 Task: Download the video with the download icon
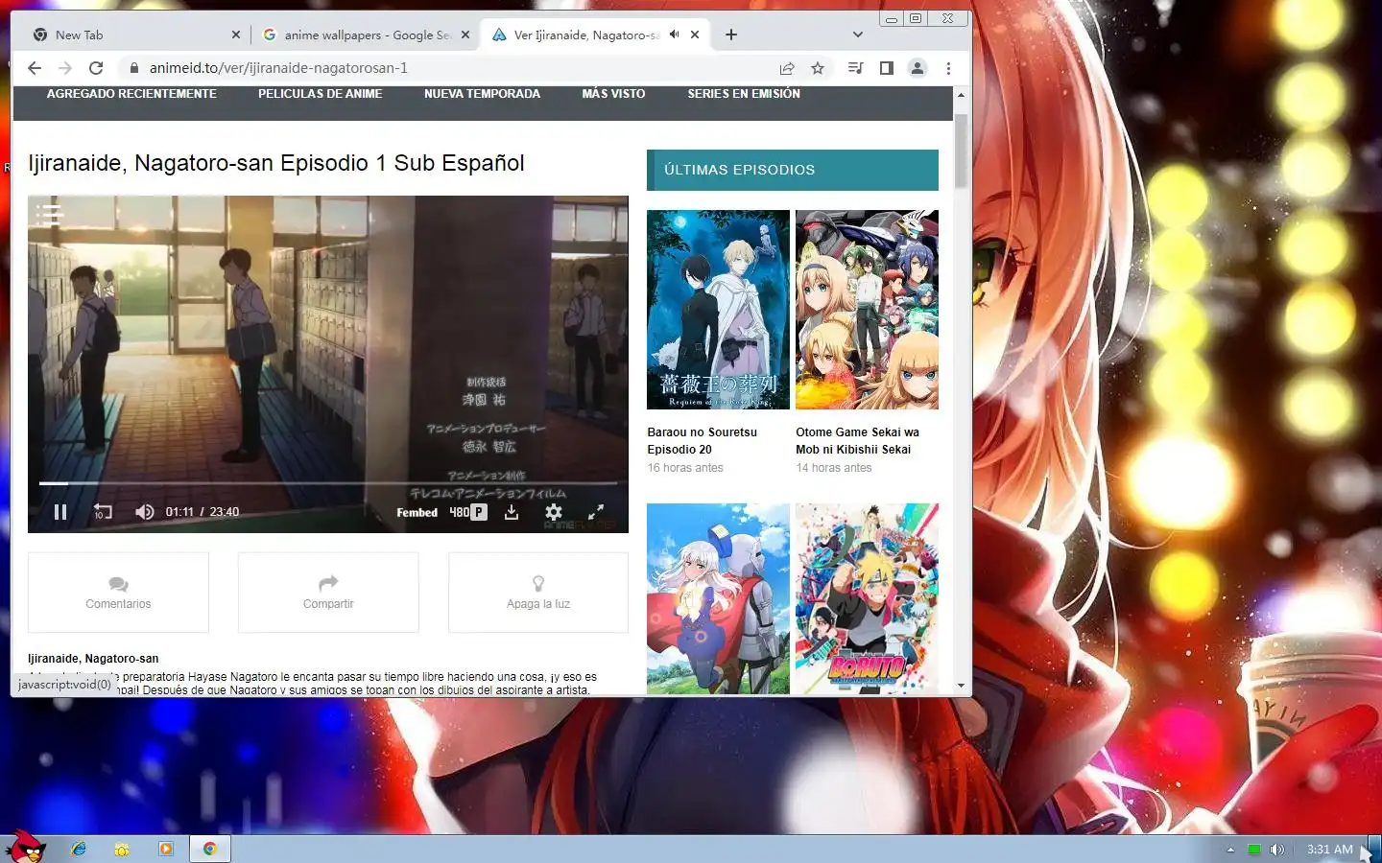tap(512, 512)
